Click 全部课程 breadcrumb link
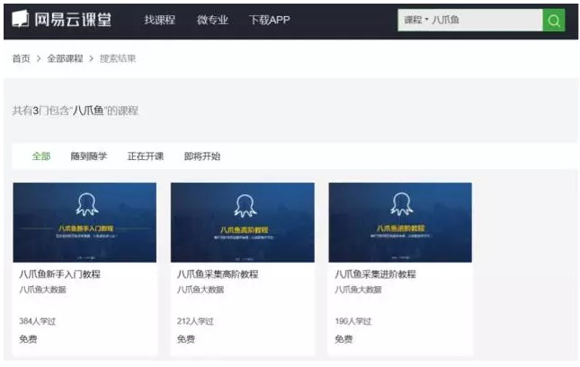The image size is (580, 367). pos(65,58)
